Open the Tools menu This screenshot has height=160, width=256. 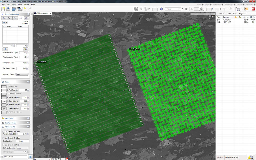tap(20, 5)
